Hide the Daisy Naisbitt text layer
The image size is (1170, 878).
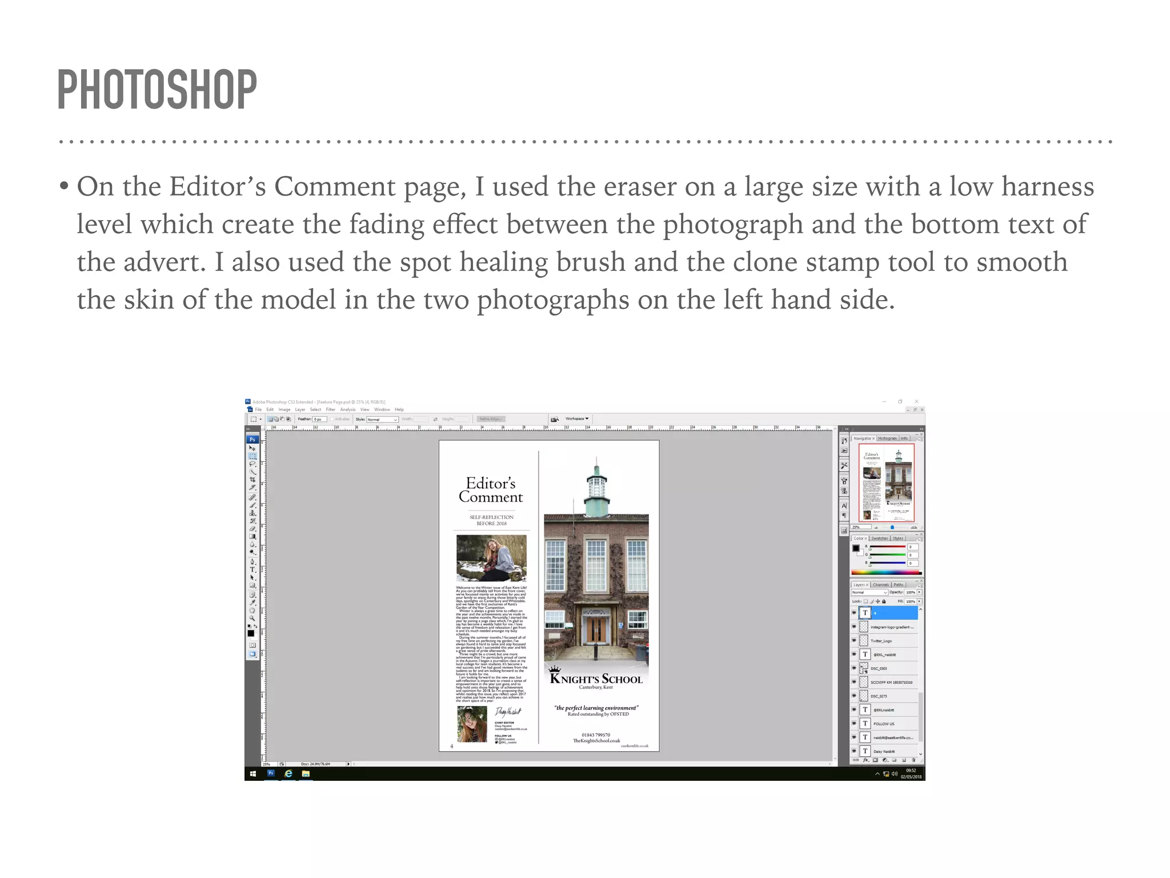click(854, 751)
